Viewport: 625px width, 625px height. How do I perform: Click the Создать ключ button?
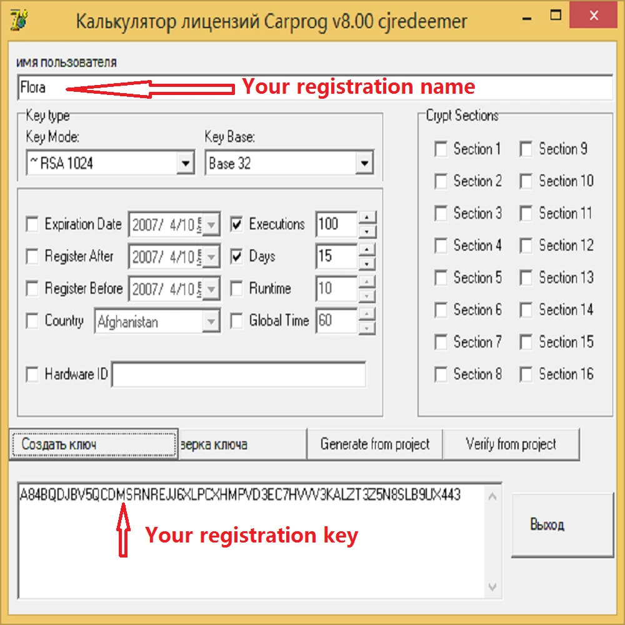[x=94, y=444]
